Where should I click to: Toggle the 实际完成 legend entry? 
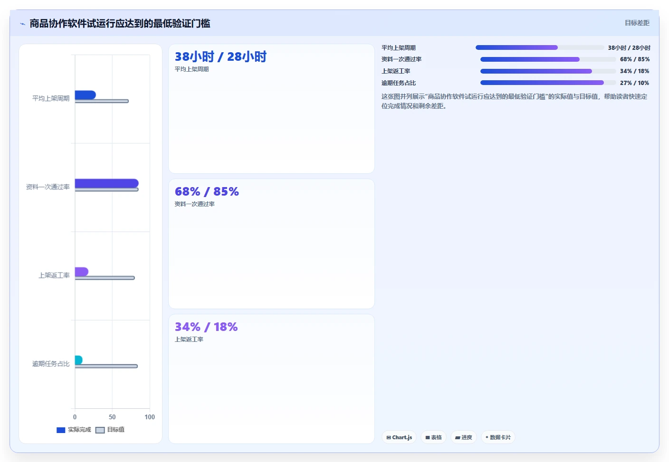74,430
